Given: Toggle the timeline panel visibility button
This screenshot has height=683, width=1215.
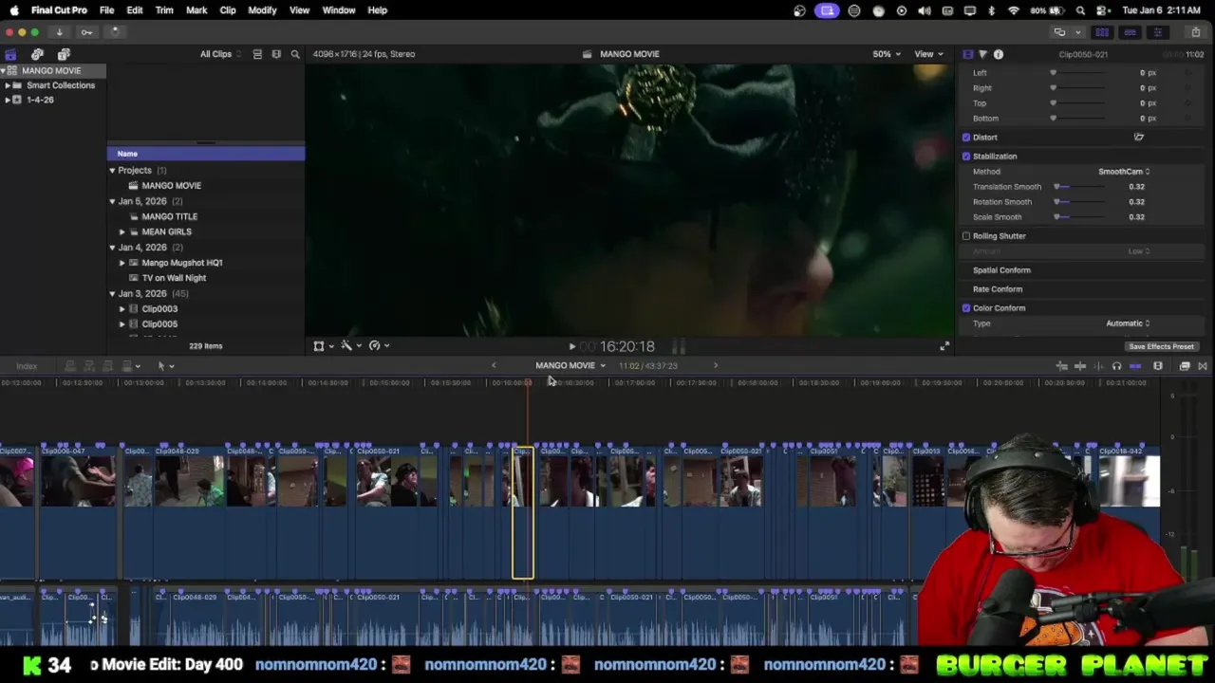Looking at the screenshot, I should [x=1130, y=32].
